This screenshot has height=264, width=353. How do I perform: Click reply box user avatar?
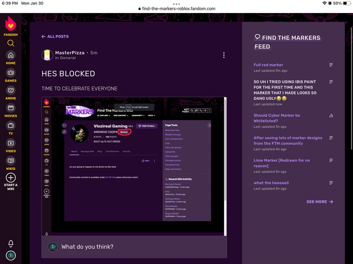pos(53,247)
